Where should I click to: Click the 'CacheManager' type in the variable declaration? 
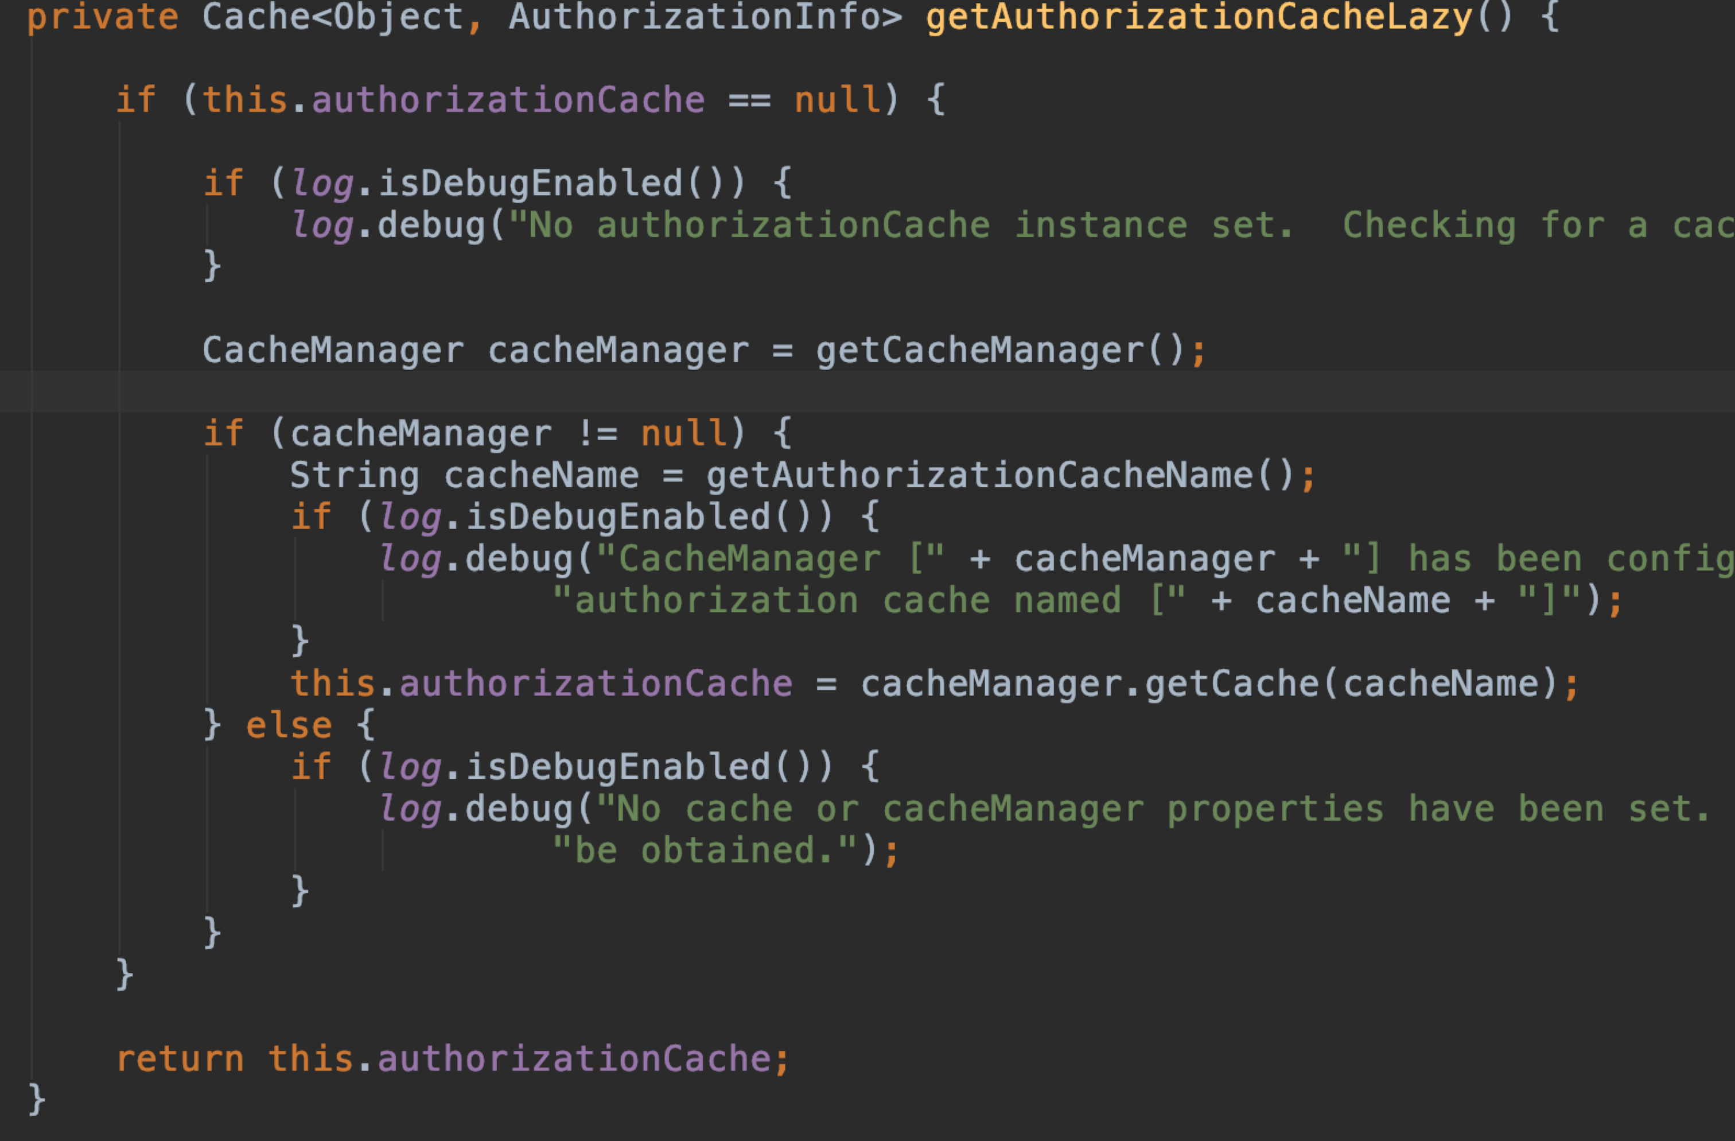333,350
